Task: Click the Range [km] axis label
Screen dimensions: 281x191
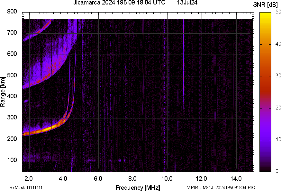Action: pyautogui.click(x=3, y=91)
